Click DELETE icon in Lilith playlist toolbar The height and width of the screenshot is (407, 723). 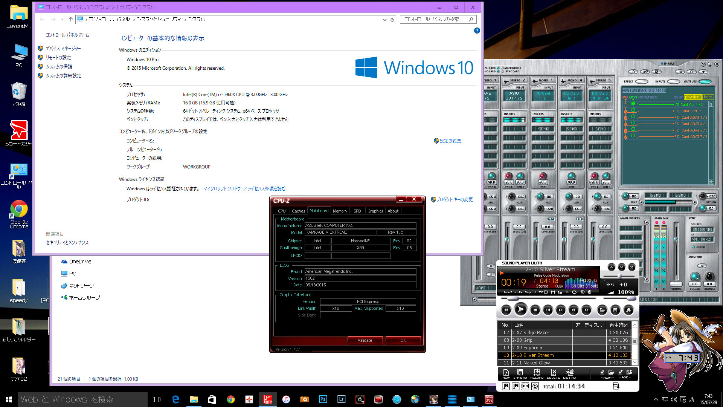(554, 373)
